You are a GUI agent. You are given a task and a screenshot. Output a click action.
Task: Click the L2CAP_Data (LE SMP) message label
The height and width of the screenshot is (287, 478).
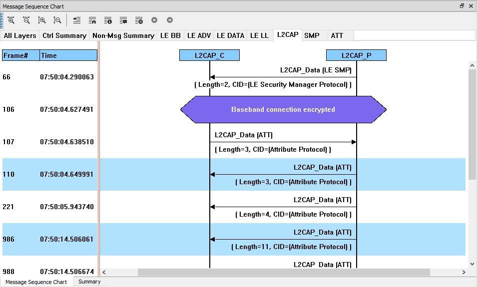316,70
